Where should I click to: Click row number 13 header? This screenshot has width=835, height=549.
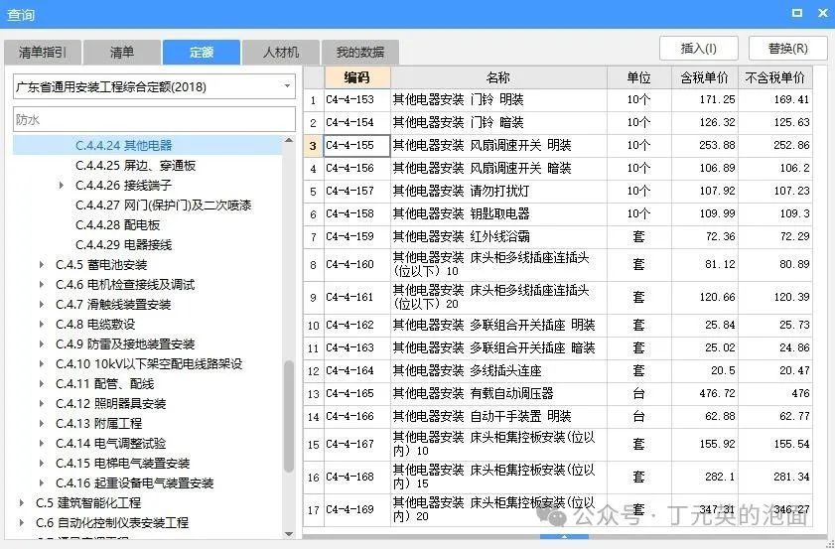click(313, 393)
